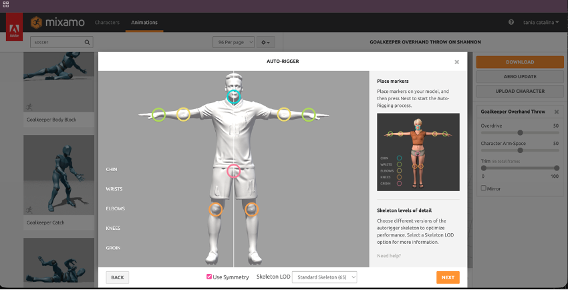The width and height of the screenshot is (568, 290).
Task: Select yellow elbow marker on the right arm of view
Action: [284, 114]
